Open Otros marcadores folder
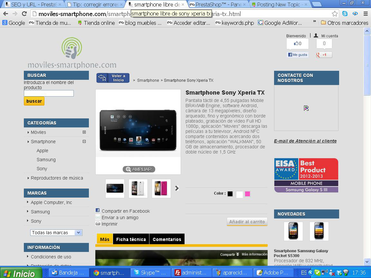The width and height of the screenshot is (371, 278). tap(345, 23)
